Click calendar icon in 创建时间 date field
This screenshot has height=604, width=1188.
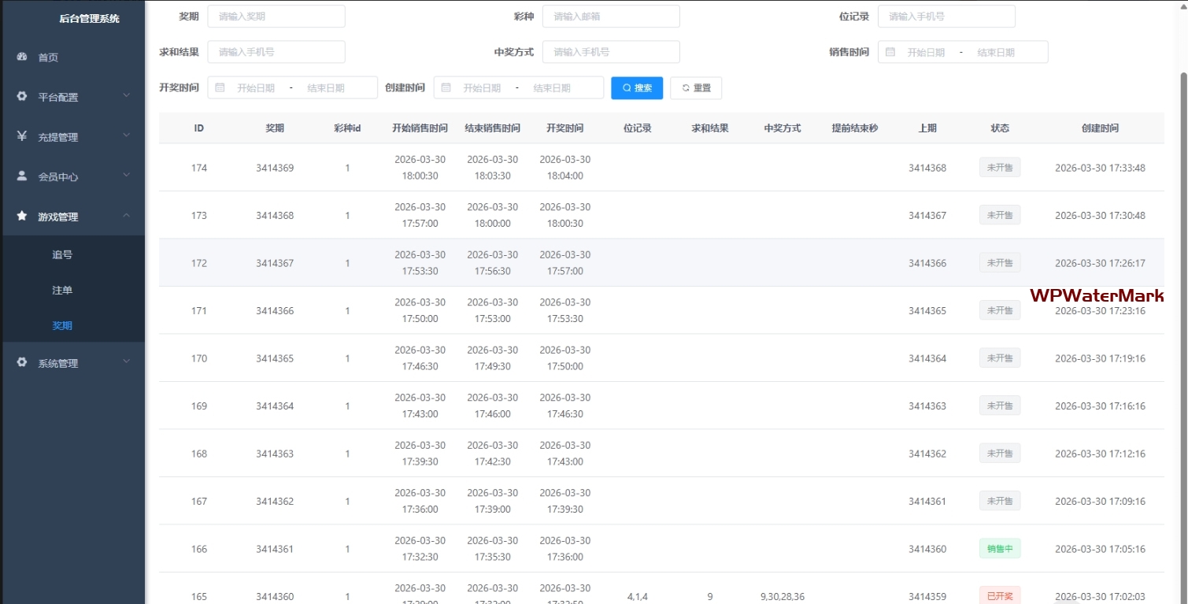pyautogui.click(x=446, y=87)
